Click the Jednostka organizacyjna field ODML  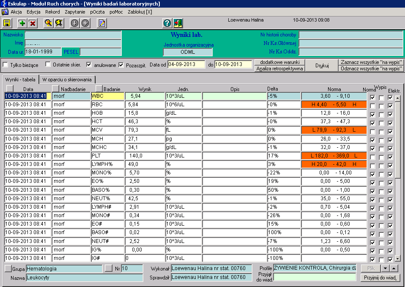coord(188,52)
